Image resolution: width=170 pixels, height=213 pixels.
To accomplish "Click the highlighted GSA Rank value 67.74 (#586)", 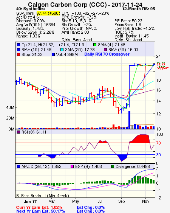I will point(48,13).
